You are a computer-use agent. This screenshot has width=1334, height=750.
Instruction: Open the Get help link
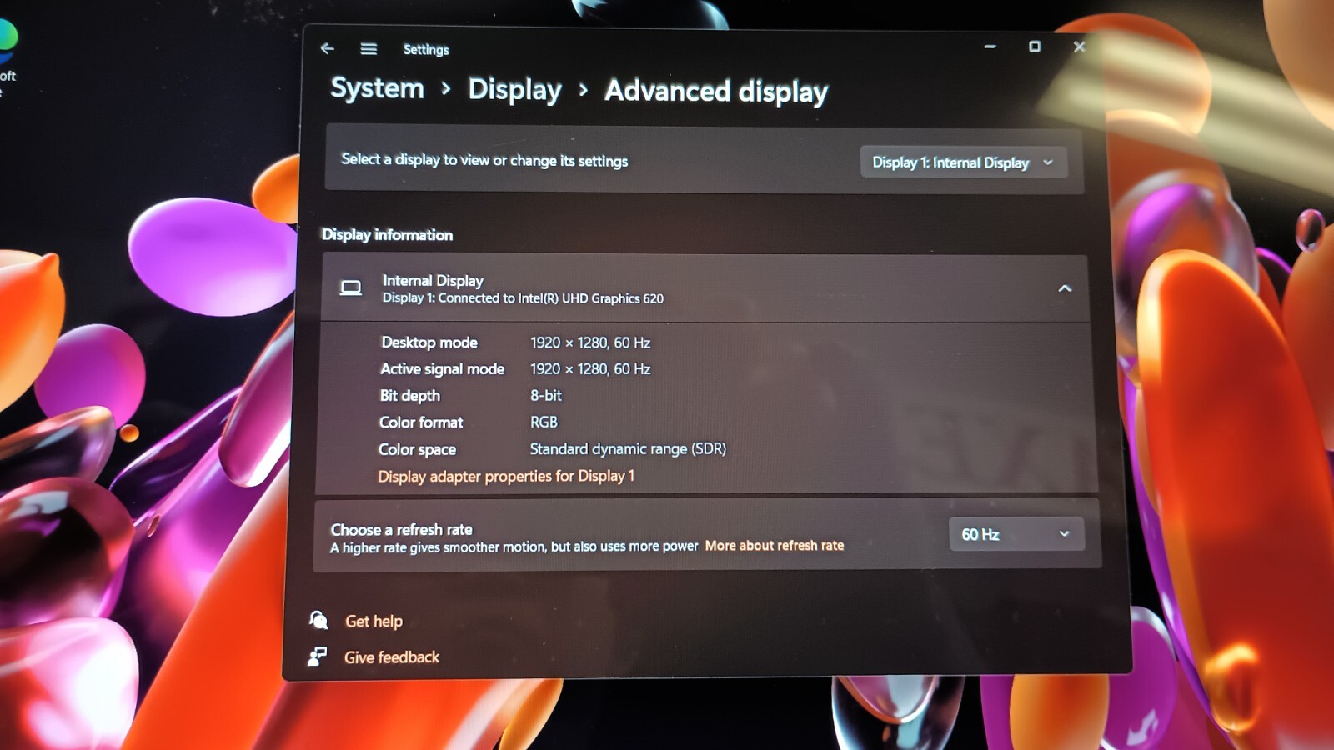[374, 621]
